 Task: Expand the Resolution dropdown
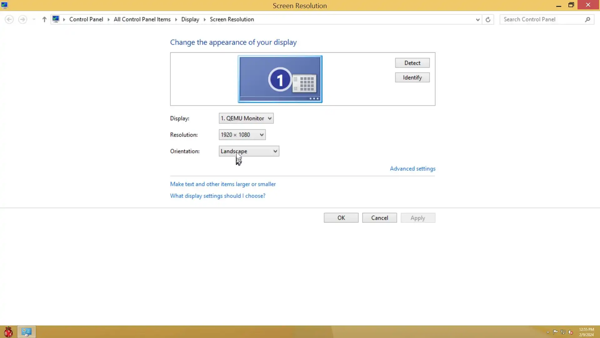point(242,135)
